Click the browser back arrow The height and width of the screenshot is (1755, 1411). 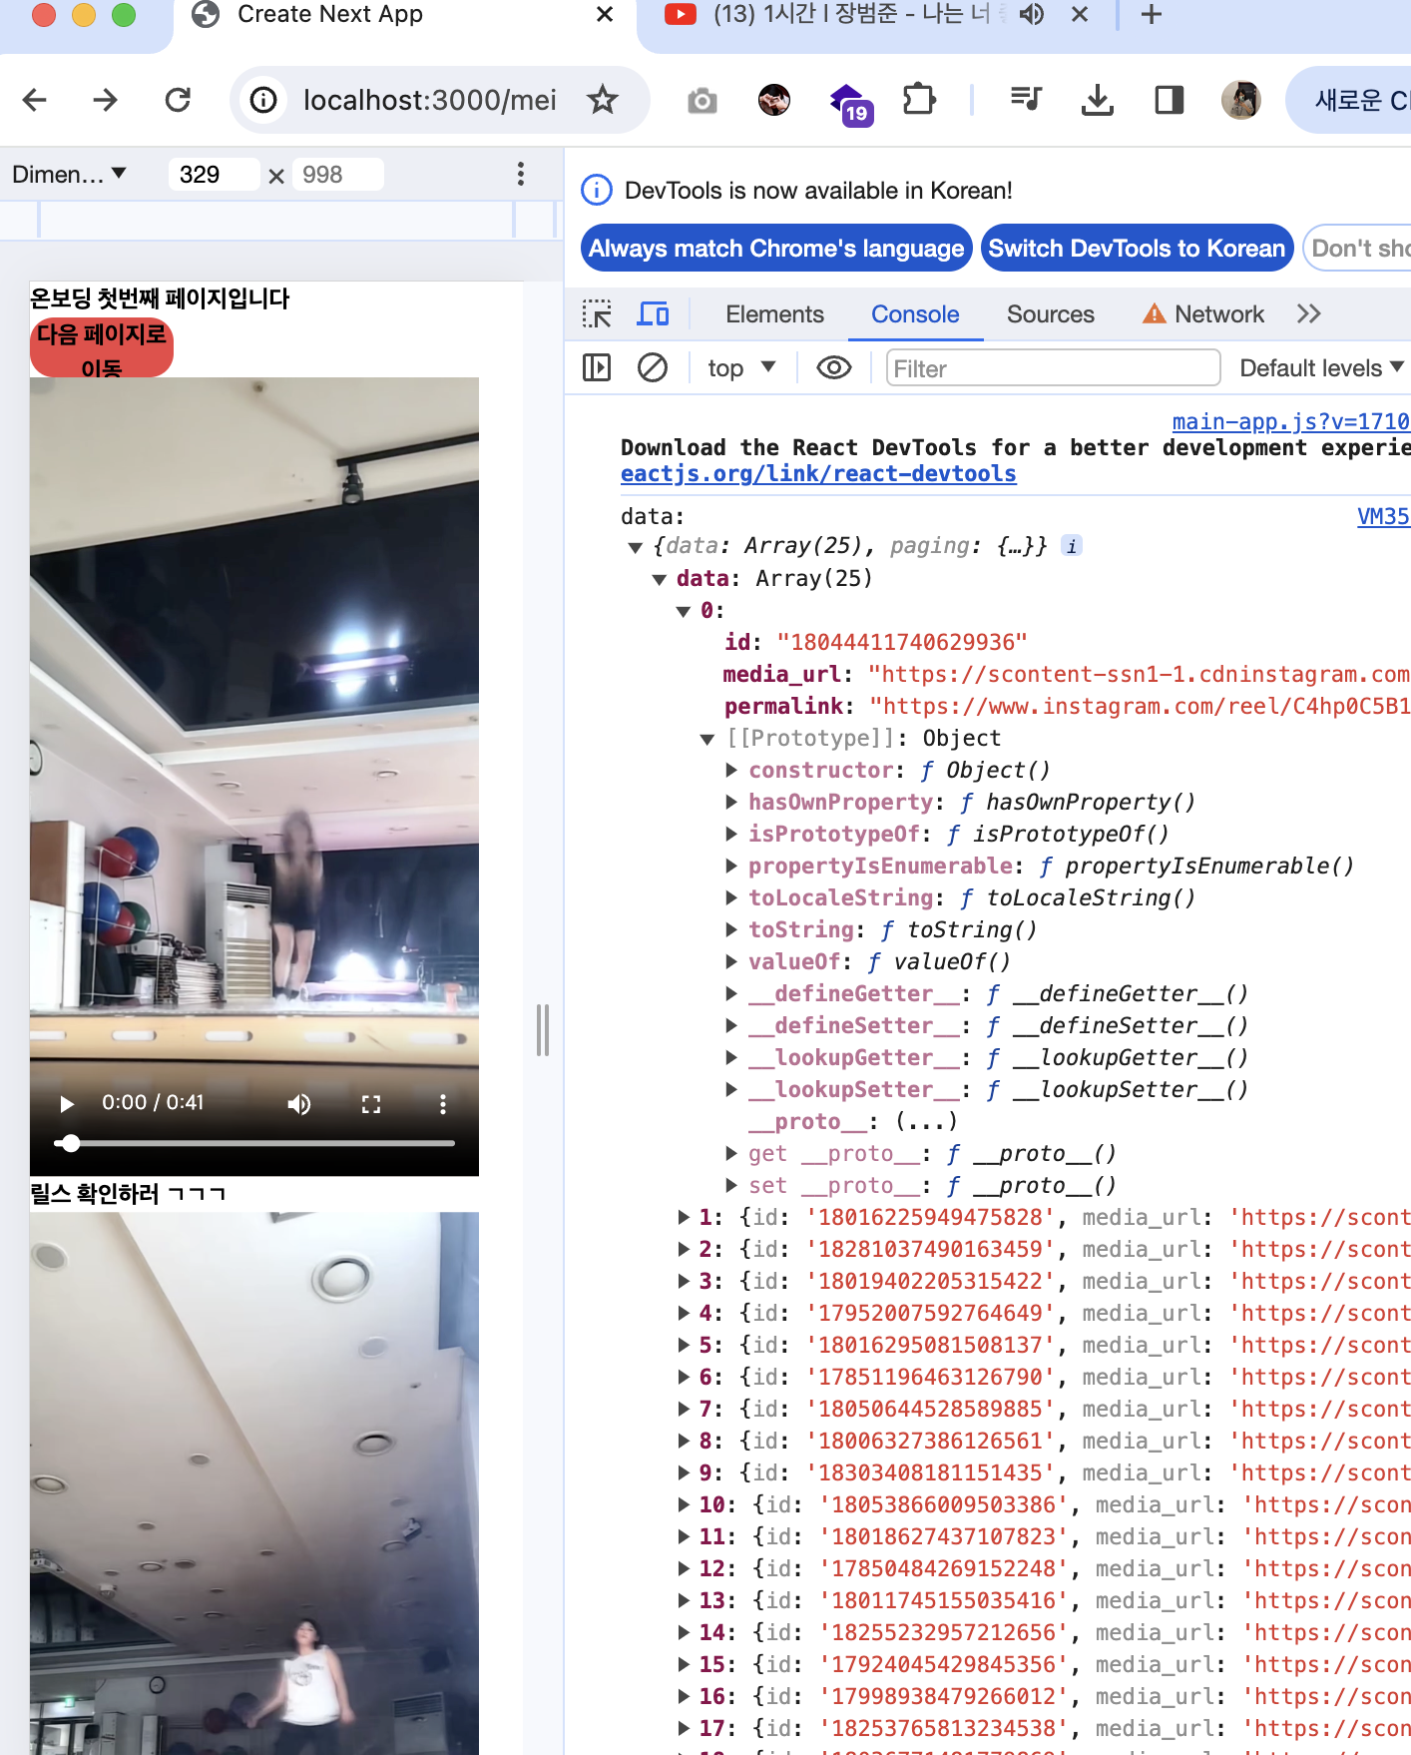click(35, 100)
